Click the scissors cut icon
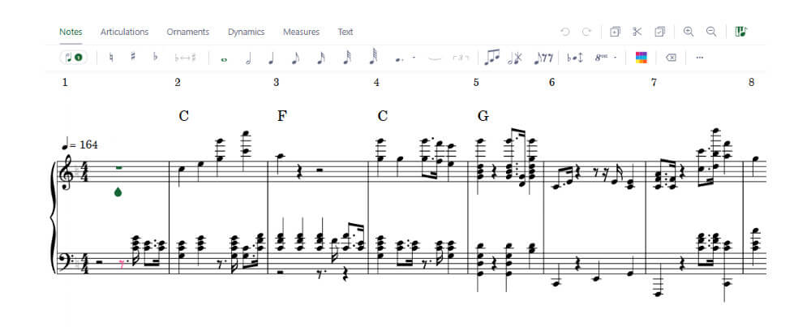 tap(637, 32)
